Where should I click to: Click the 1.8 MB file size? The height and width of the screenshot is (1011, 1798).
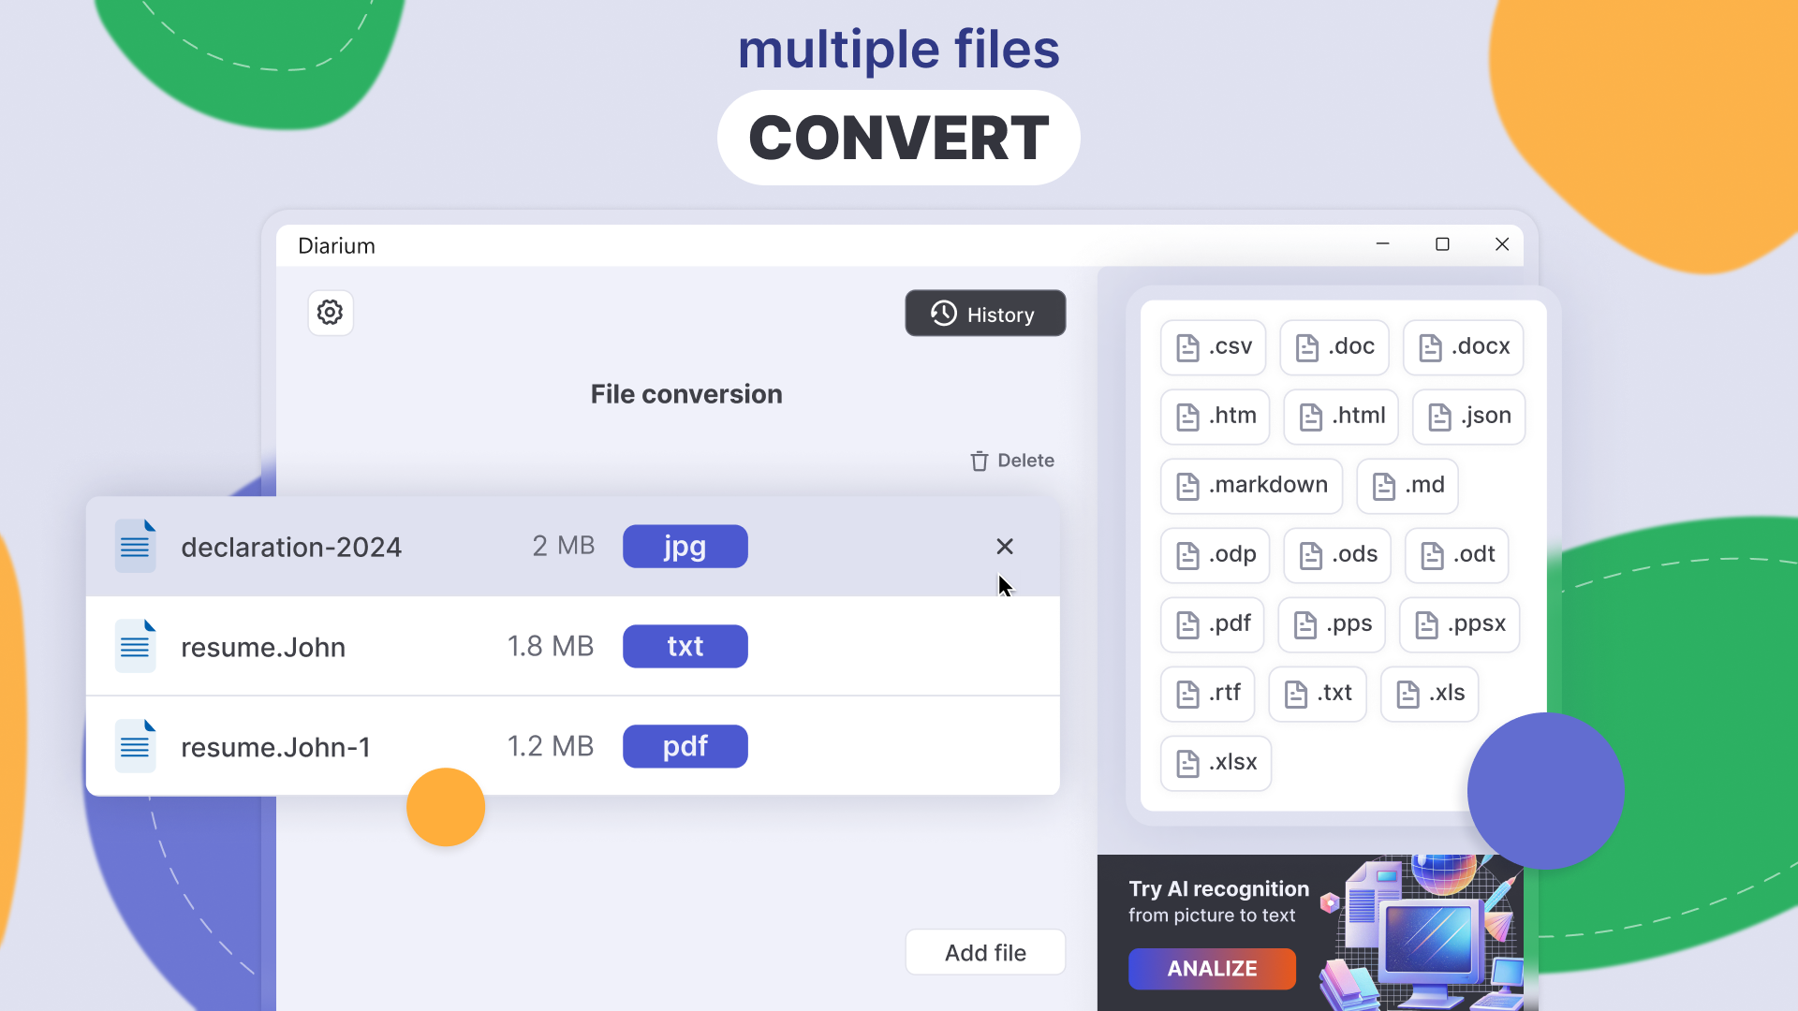tap(551, 646)
